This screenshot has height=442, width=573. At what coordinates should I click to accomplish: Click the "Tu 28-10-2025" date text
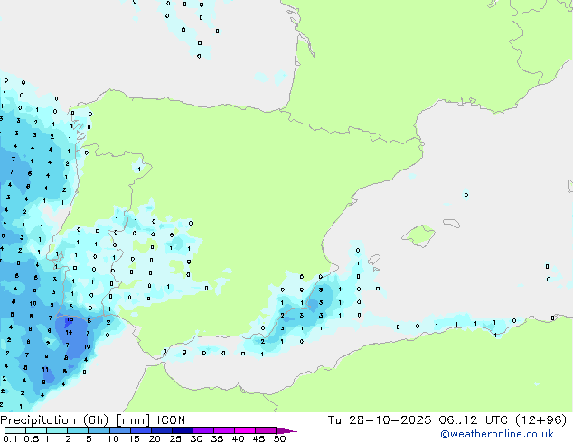[380, 420]
